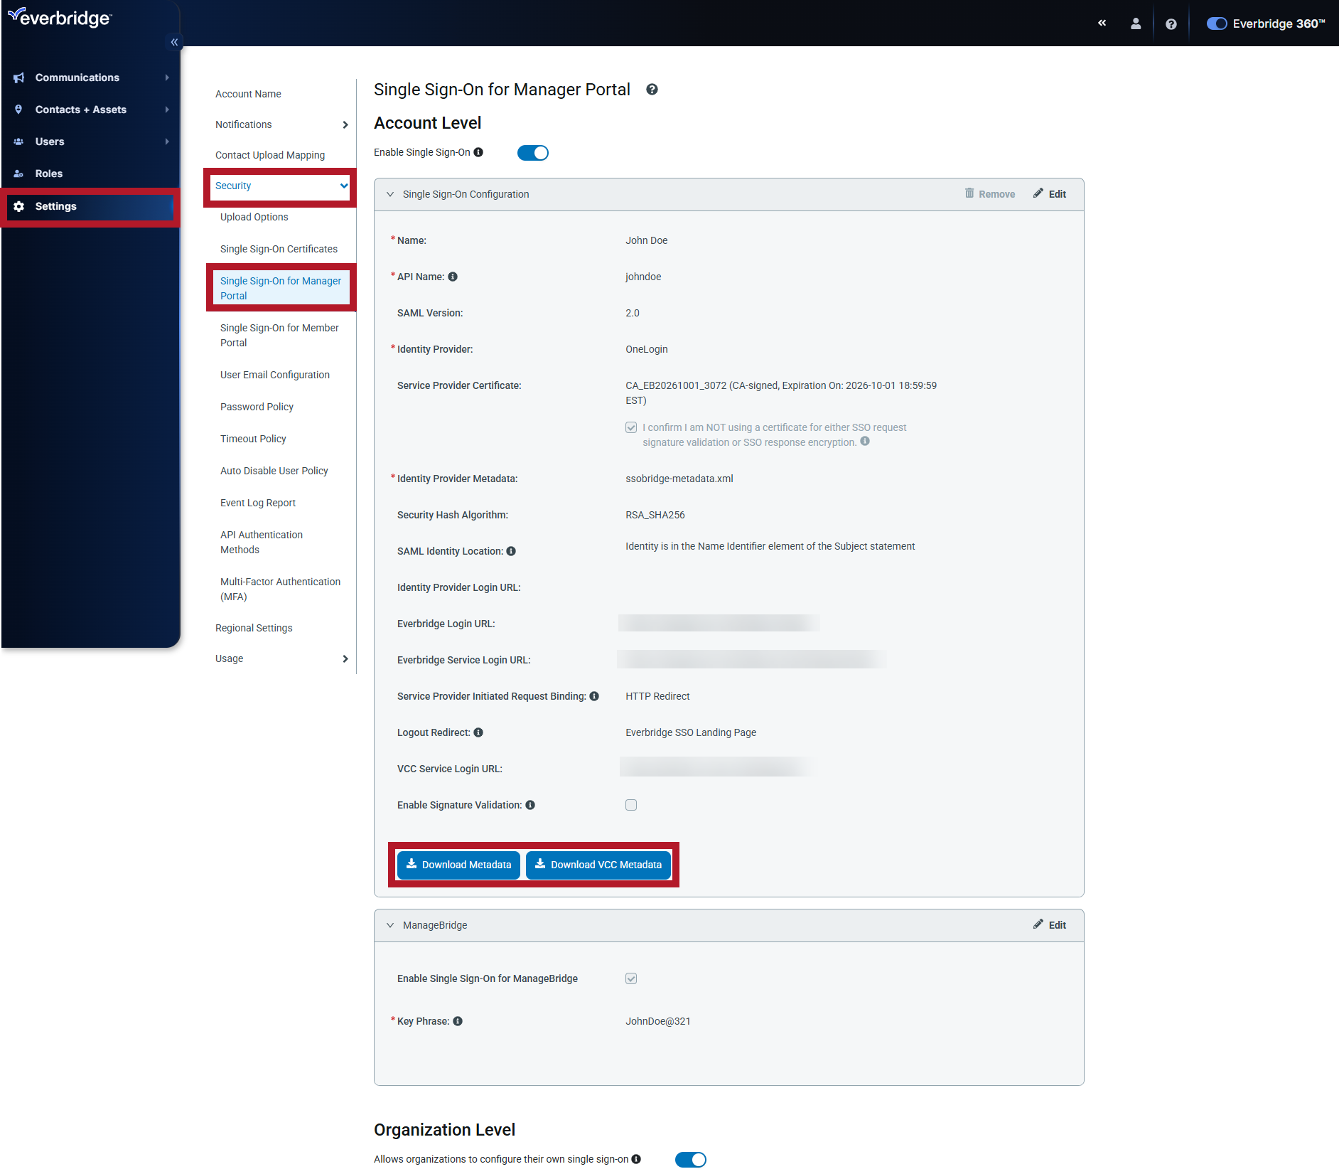Screen dimensions: 1339x1174
Task: Click the Download VCC Metadata button
Action: [598, 865]
